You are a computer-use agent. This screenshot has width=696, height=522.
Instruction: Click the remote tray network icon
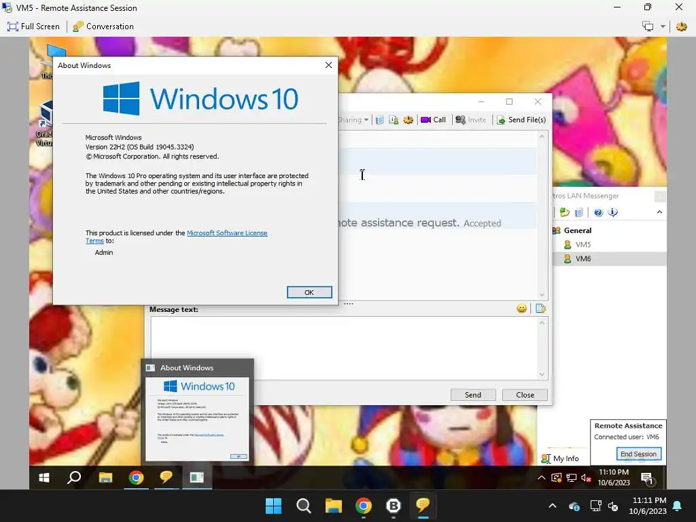[571, 478]
